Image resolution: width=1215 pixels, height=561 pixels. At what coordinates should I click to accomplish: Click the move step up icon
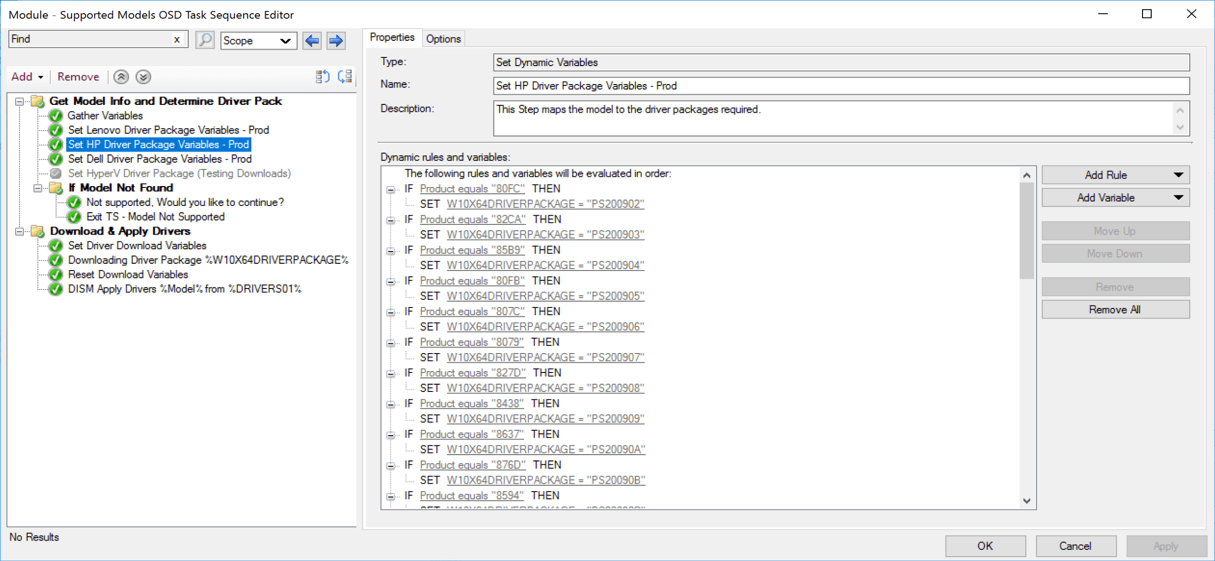(121, 77)
